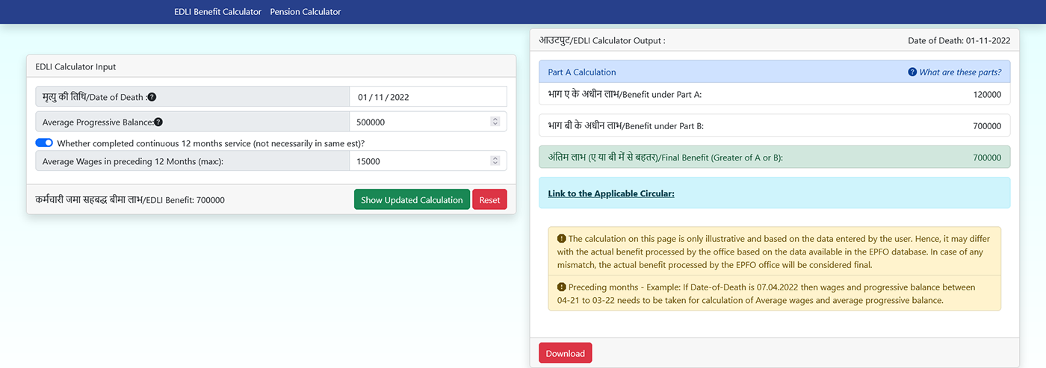
Task: Click the help icon next to Date of Death
Action: tap(152, 97)
